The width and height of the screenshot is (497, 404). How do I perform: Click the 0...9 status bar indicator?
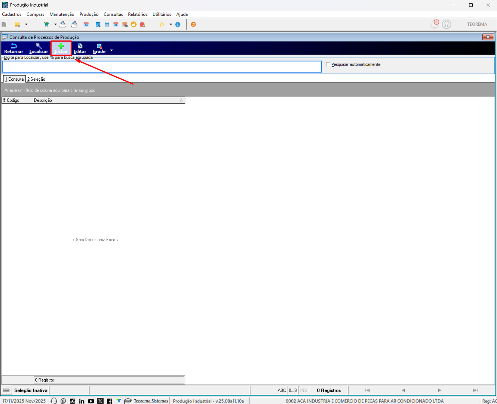pos(293,390)
